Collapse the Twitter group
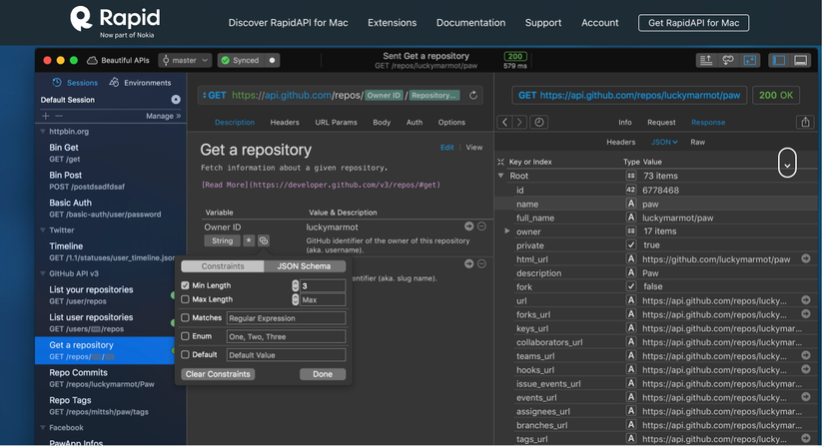This screenshot has height=447, width=824. click(43, 230)
